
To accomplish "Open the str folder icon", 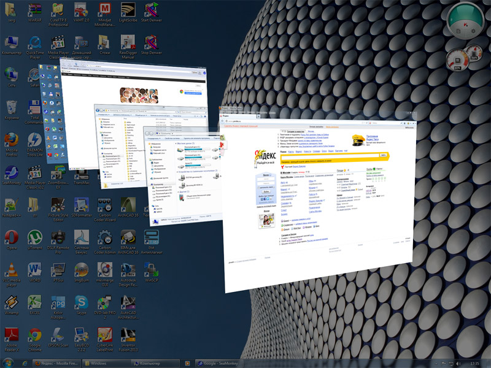I will point(35,207).
